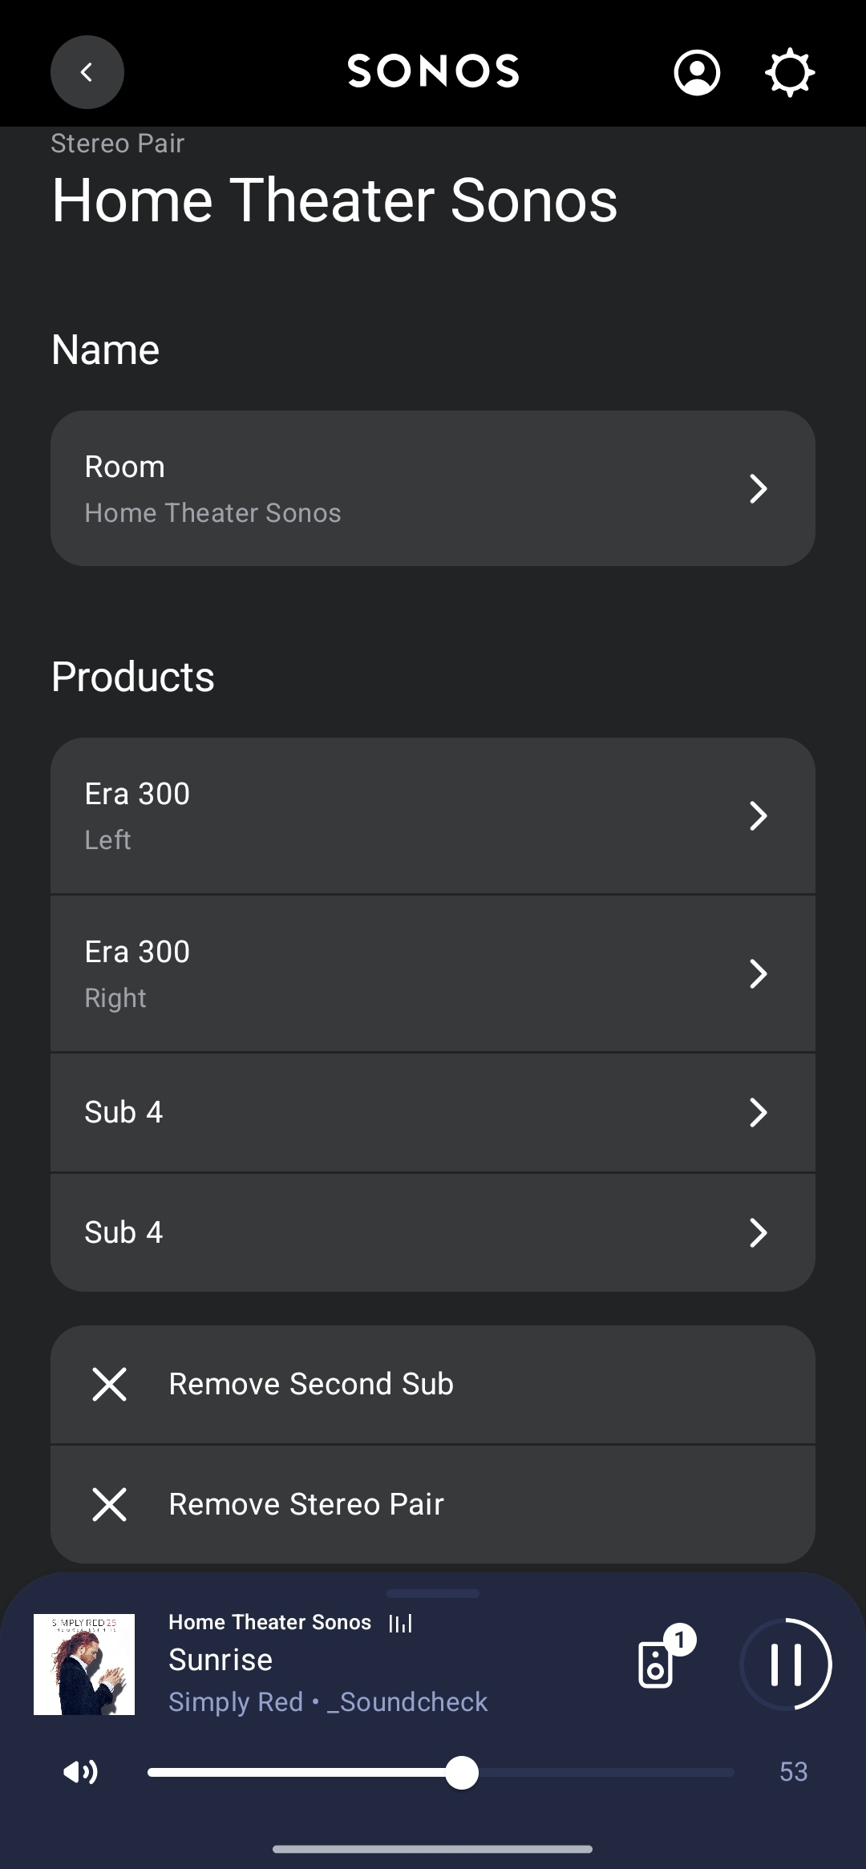Image resolution: width=866 pixels, height=1869 pixels.
Task: Open the first Sub 4 product
Action: tap(433, 1112)
